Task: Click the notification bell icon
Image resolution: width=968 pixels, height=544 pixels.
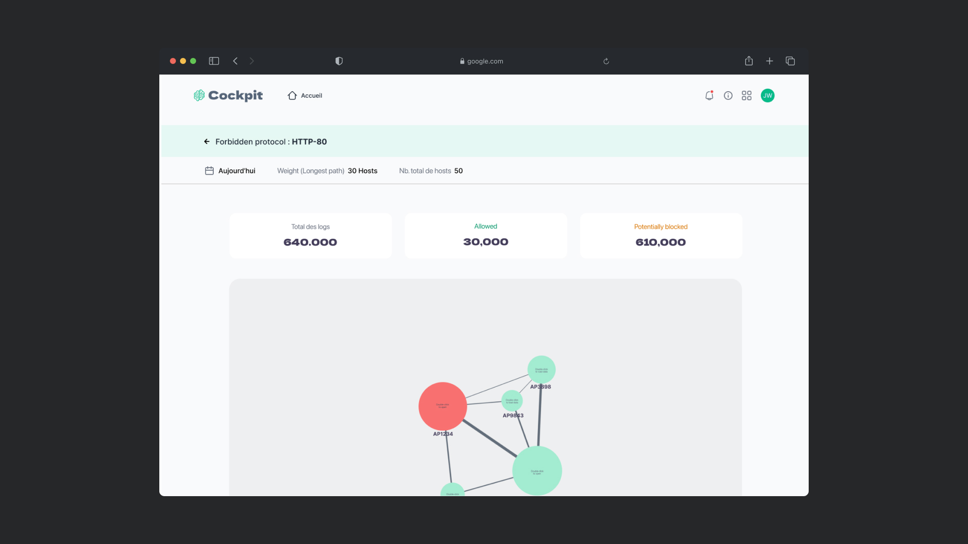Action: 709,96
